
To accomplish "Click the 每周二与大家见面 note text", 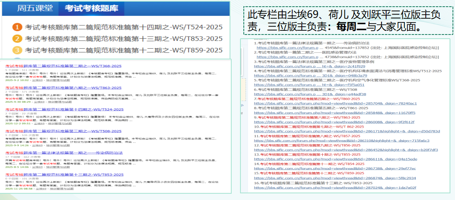I will coord(379,27).
